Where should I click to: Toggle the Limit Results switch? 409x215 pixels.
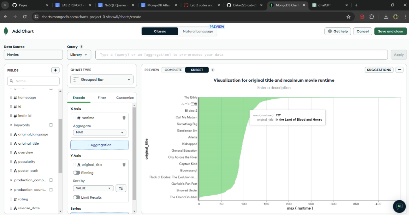(x=76, y=197)
